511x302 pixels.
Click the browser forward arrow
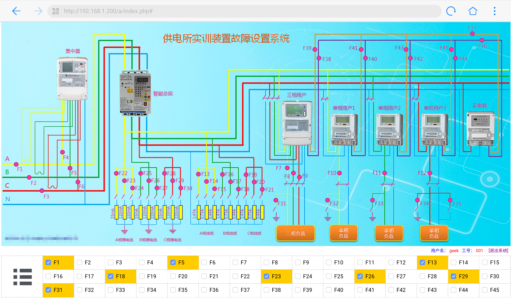tap(38, 11)
